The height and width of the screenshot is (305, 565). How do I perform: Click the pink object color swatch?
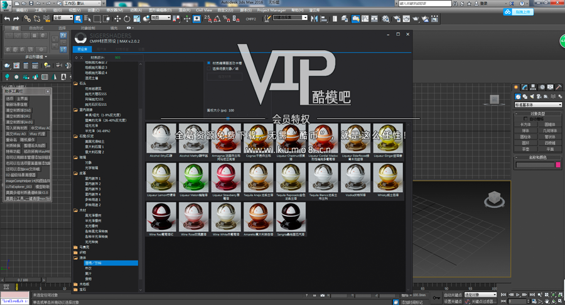click(x=558, y=165)
